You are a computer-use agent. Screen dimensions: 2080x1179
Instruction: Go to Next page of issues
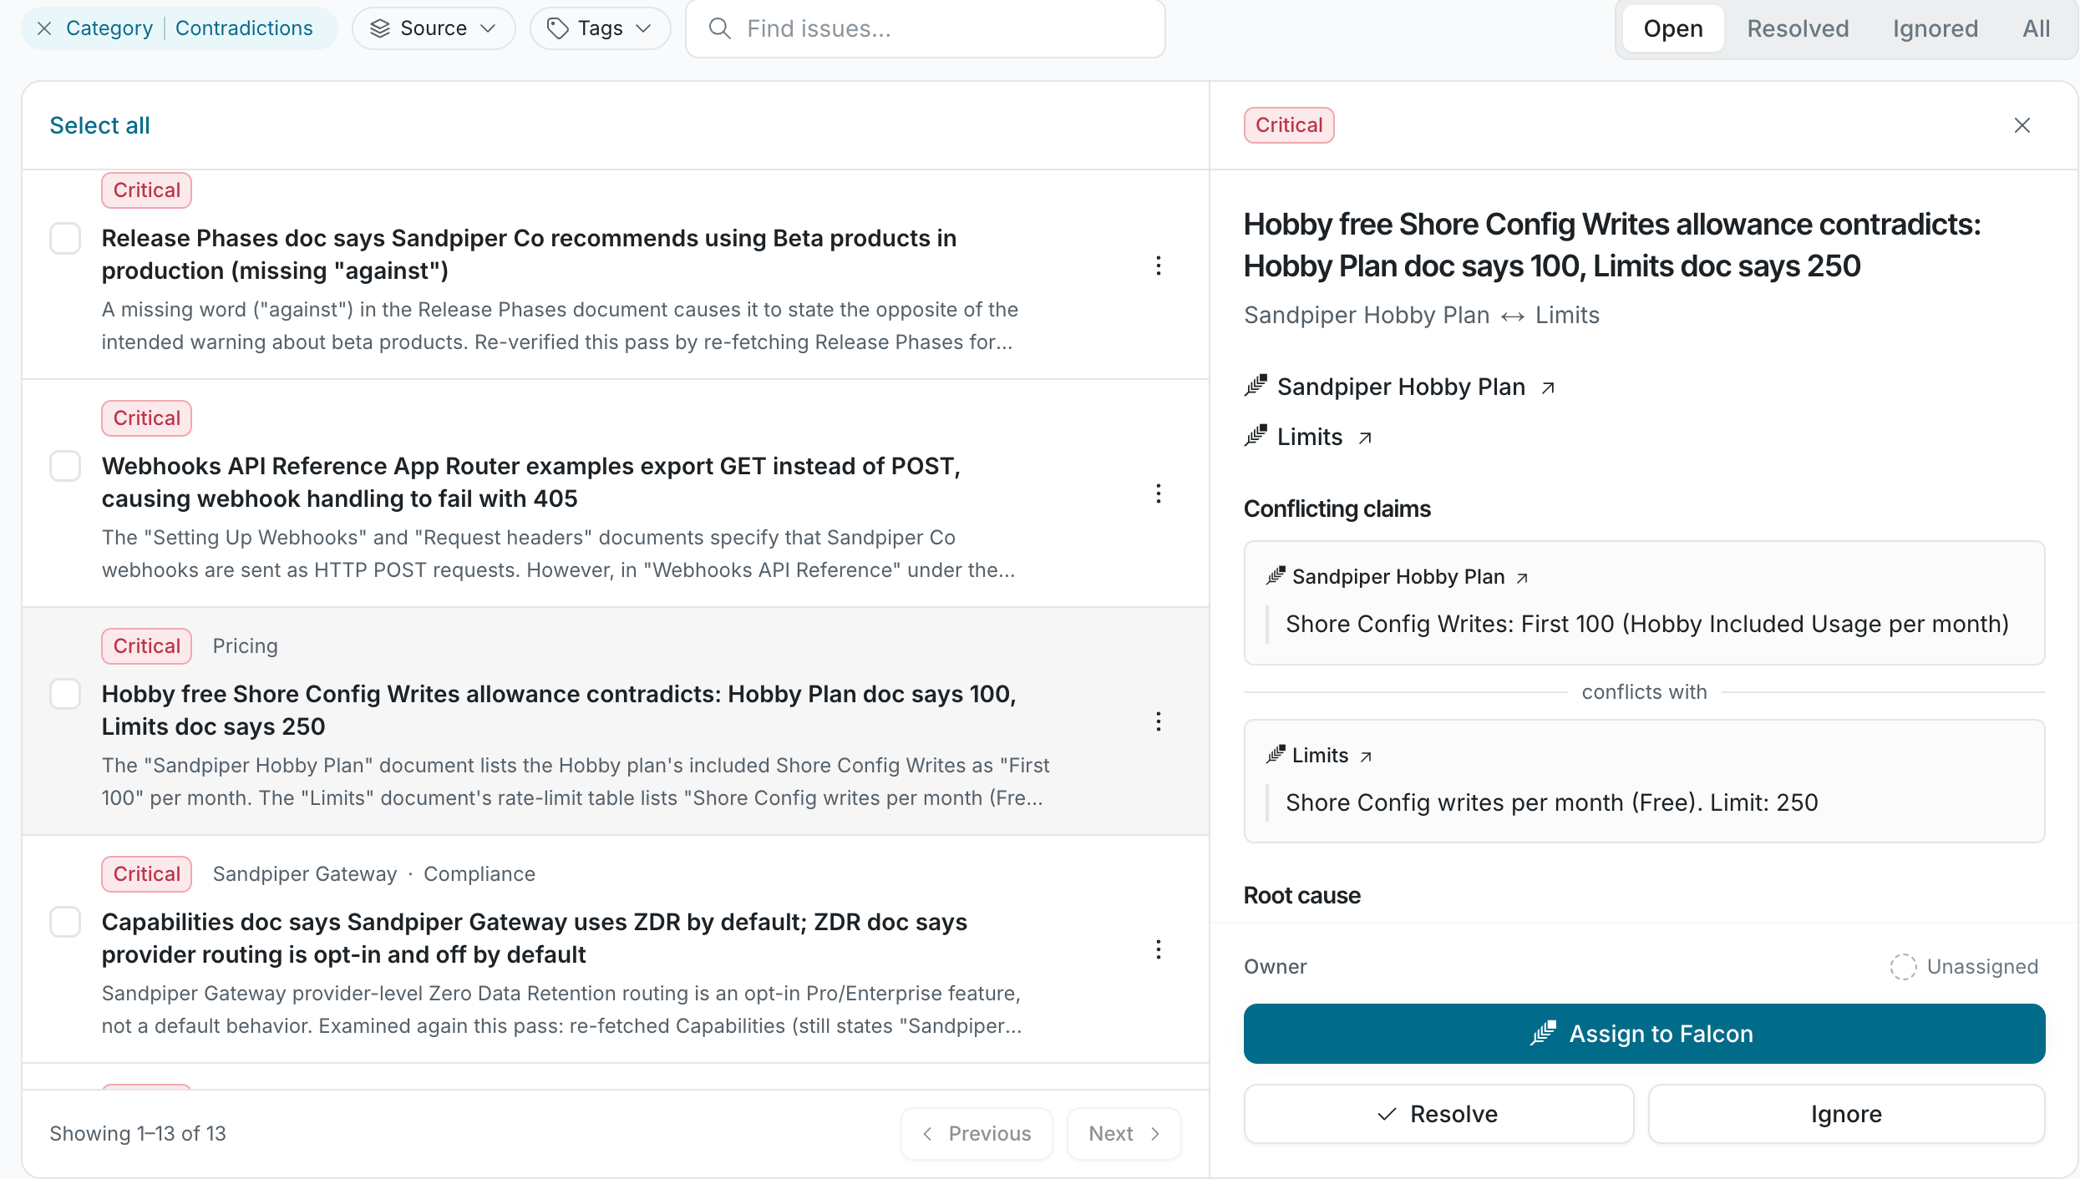(1124, 1133)
